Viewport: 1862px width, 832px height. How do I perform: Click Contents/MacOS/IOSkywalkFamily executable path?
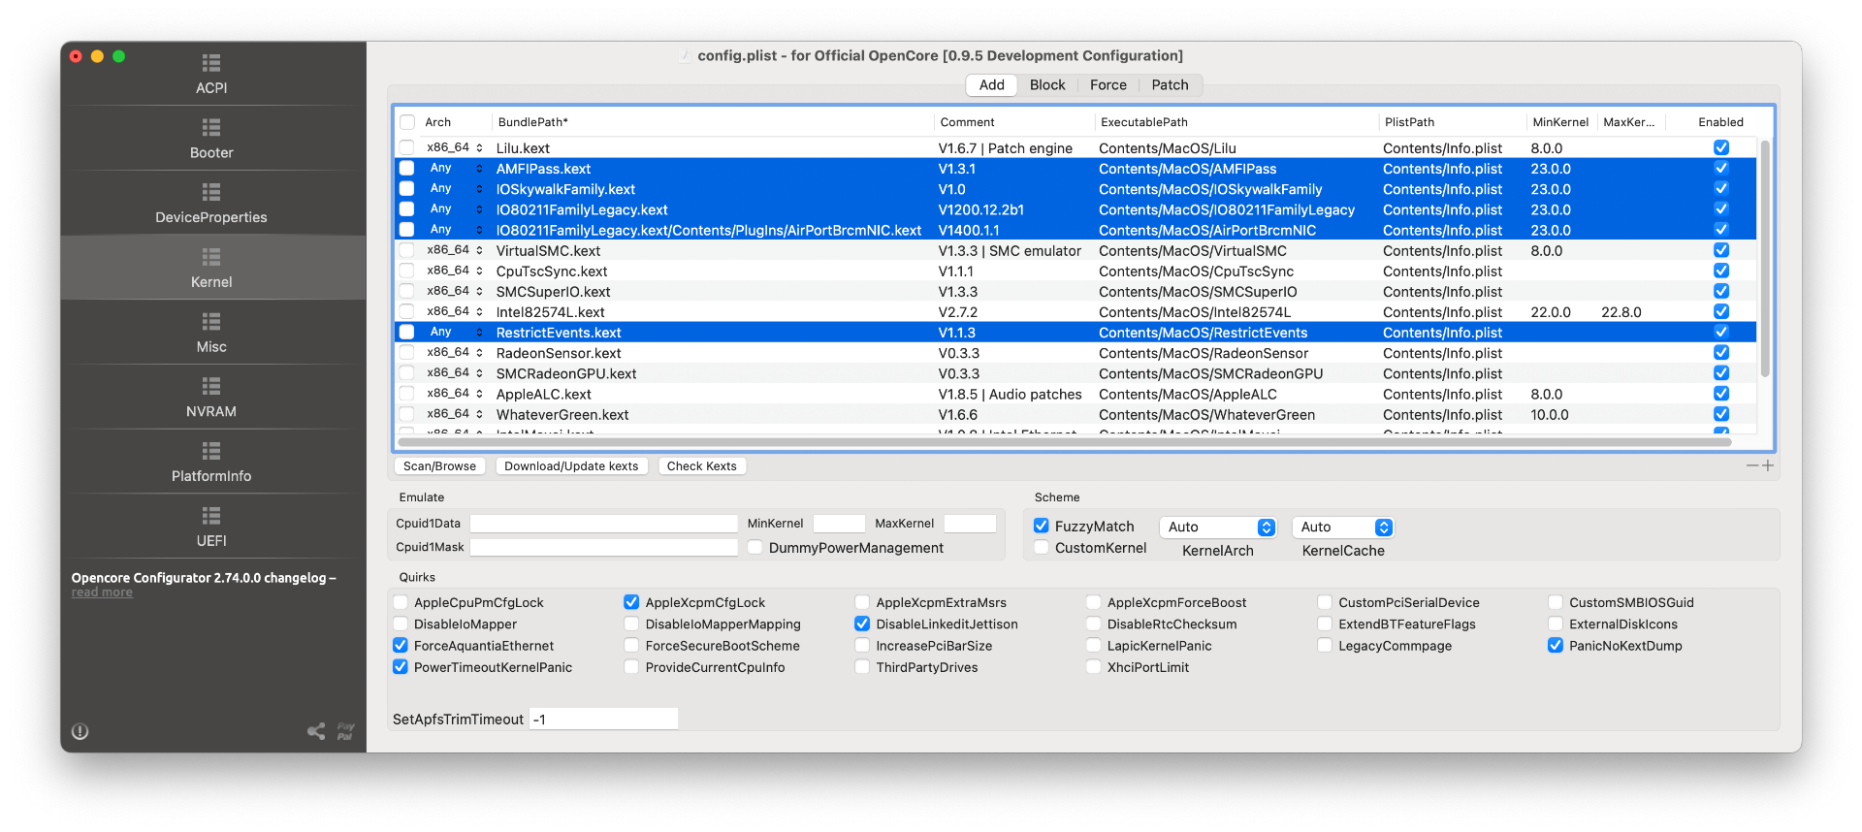1210,189
